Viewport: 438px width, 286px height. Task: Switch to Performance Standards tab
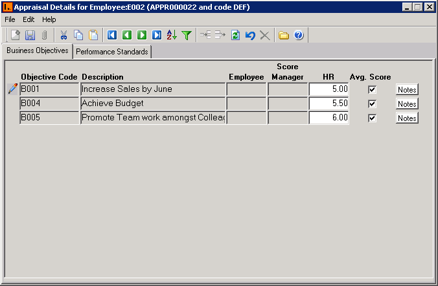[x=112, y=52]
